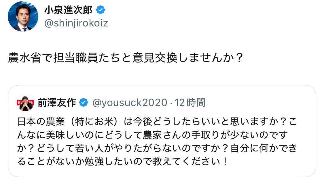Click the quoted line starting んなに美味しい
This screenshot has width=324, height=188.
(x=152, y=135)
